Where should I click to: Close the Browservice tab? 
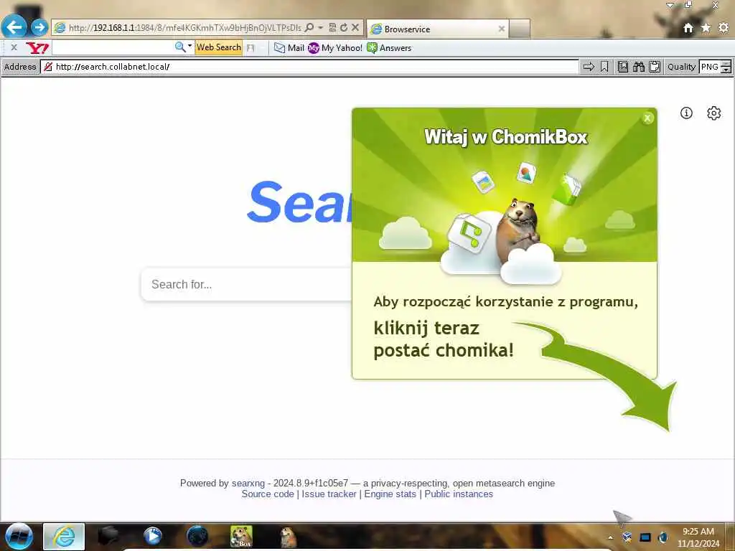click(x=501, y=29)
